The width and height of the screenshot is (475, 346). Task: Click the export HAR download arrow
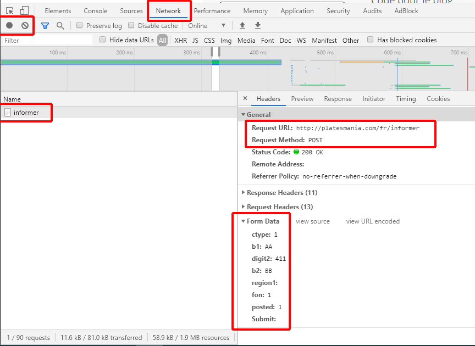[x=257, y=25]
